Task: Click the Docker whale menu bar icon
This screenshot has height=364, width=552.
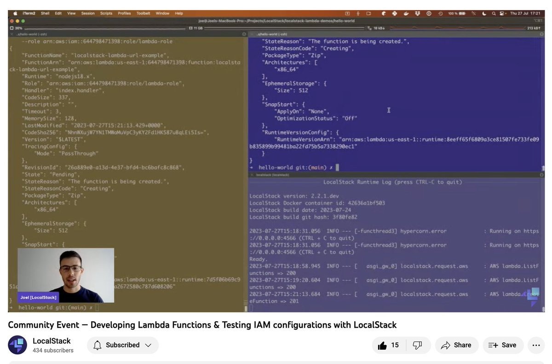Action: [x=406, y=13]
